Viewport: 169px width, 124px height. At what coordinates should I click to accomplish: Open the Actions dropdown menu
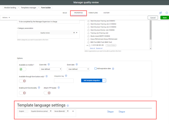6,17
